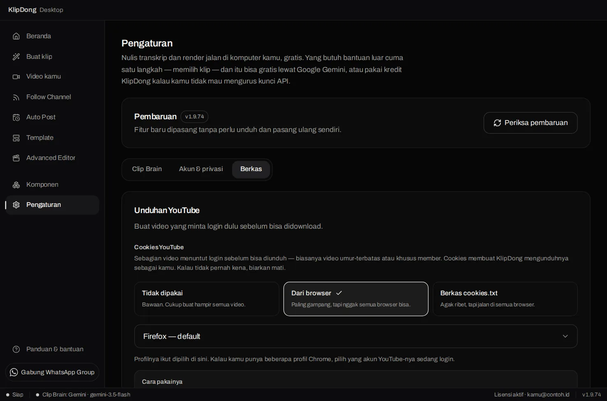The height and width of the screenshot is (401, 607).
Task: Click the WhatsApp logo icon
Action: coord(14,372)
